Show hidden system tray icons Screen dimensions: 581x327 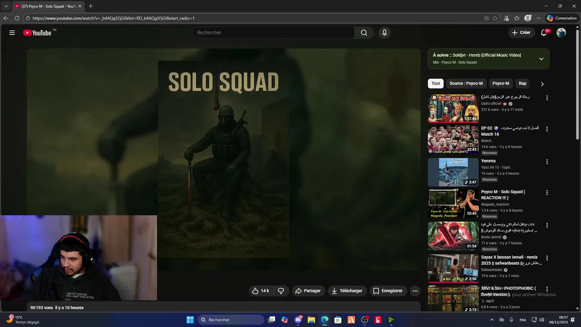click(492, 320)
